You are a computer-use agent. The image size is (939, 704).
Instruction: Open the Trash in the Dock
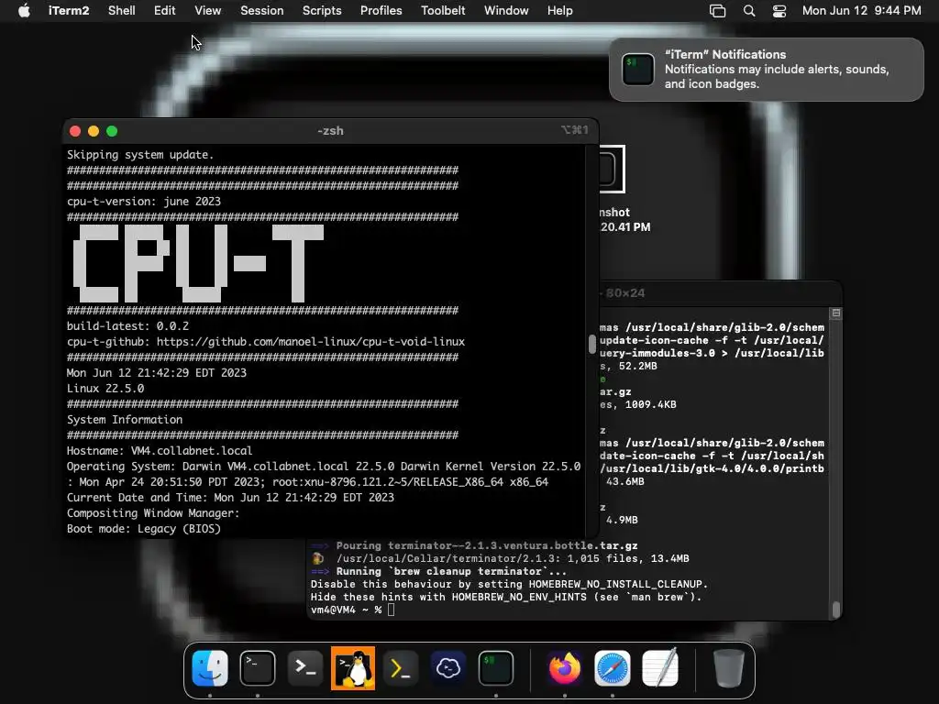click(x=729, y=668)
